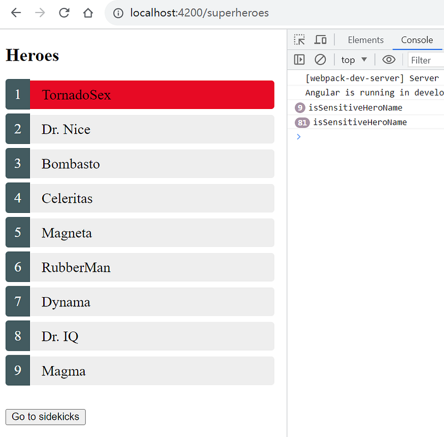
Task: Reload the superheroes page
Action: coord(64,13)
